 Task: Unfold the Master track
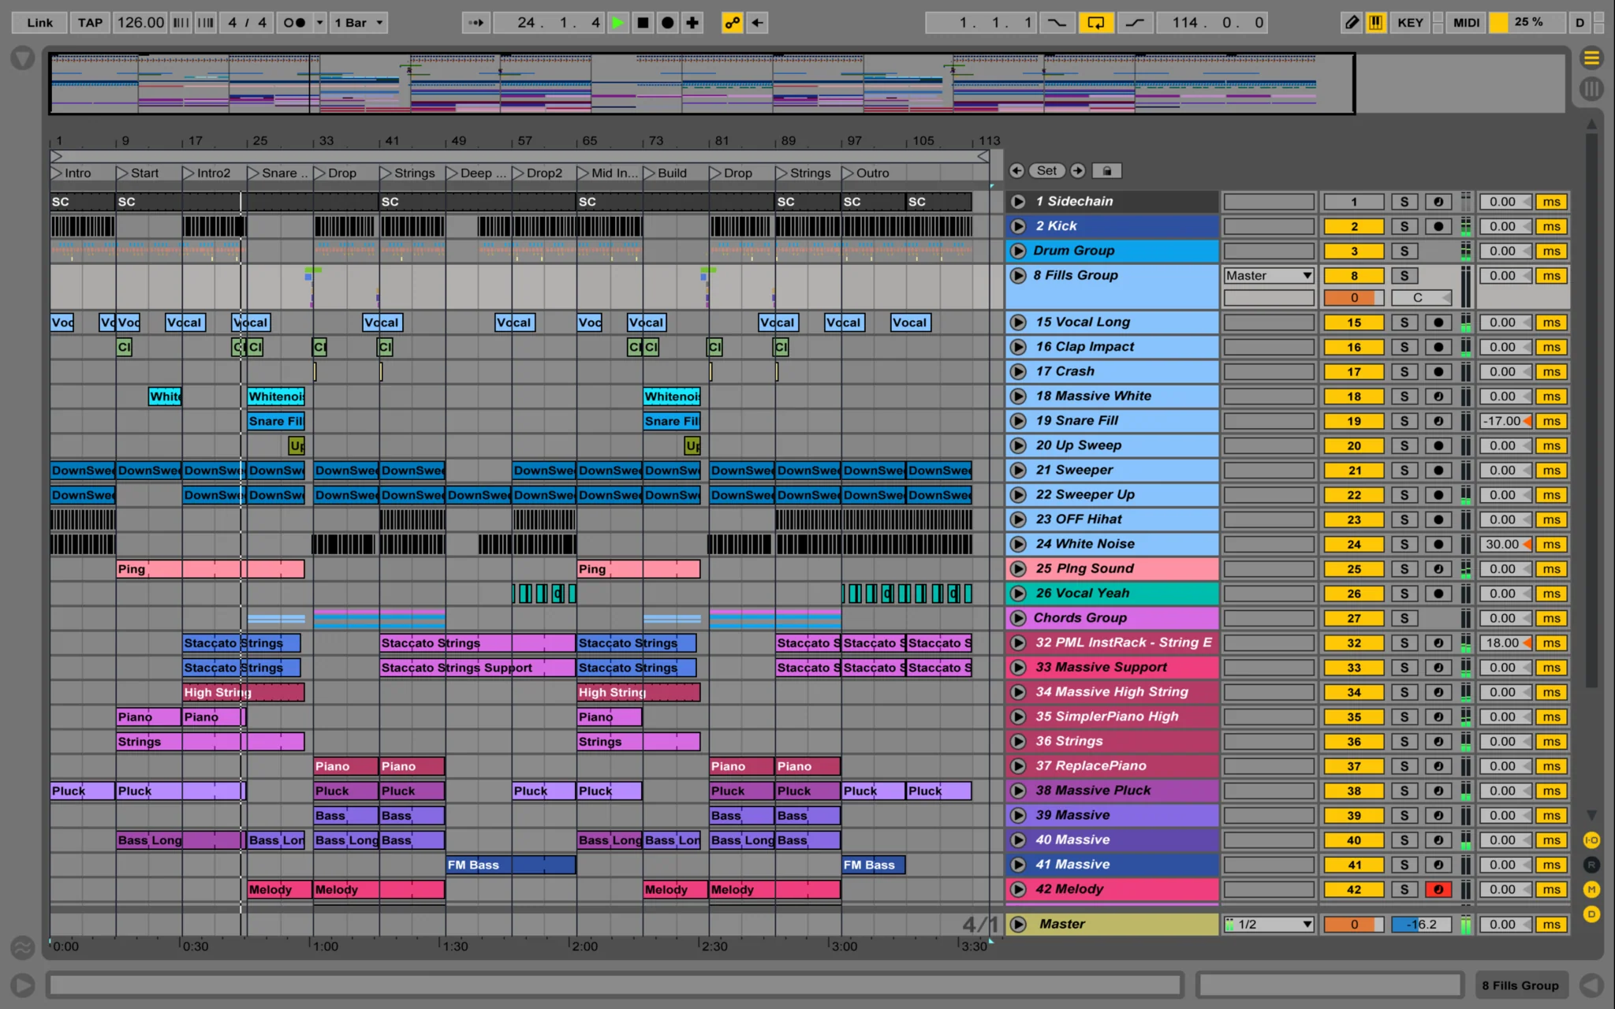(x=1018, y=924)
